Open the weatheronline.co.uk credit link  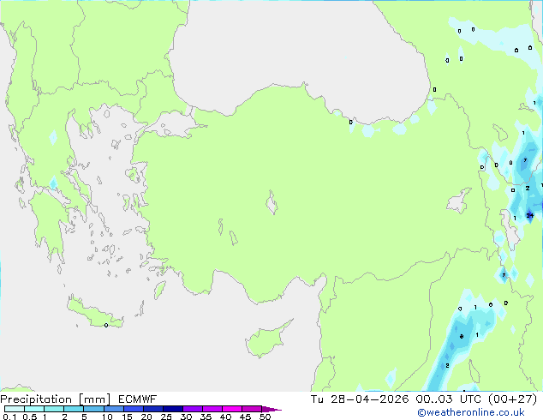coord(471,412)
